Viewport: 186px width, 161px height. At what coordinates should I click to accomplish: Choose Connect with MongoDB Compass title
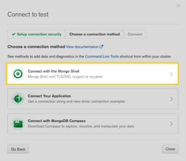[x=57, y=121]
